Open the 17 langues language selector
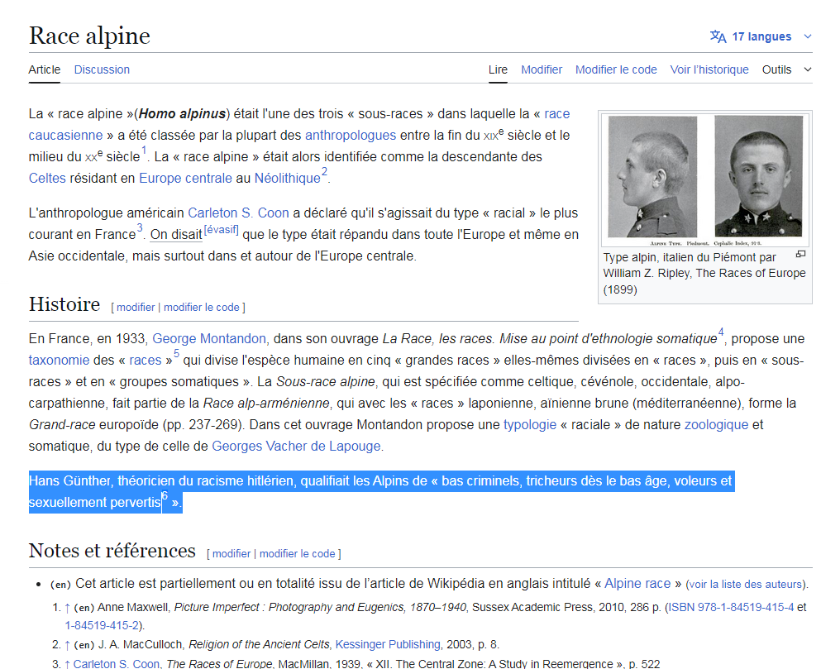Viewport: 821px width, 669px height. [761, 36]
